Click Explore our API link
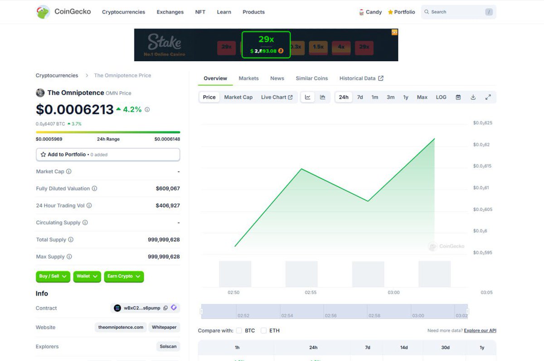Viewport: 544px width, 361px height. coord(480,331)
